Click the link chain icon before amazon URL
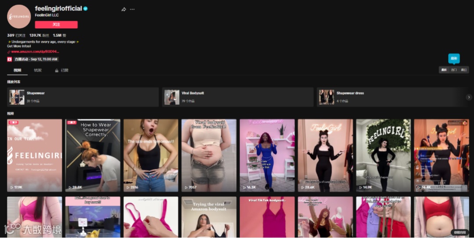Viewport: 474px width, 238px height. click(9, 52)
